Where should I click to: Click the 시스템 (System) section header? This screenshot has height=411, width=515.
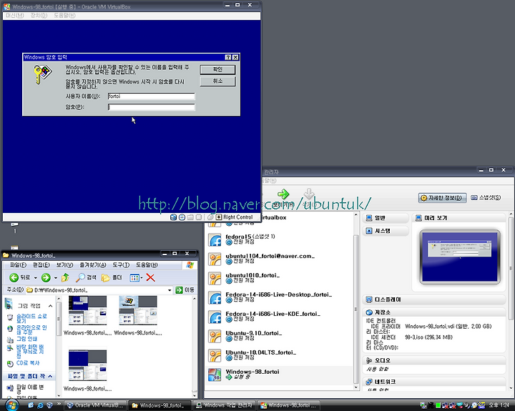(x=386, y=231)
